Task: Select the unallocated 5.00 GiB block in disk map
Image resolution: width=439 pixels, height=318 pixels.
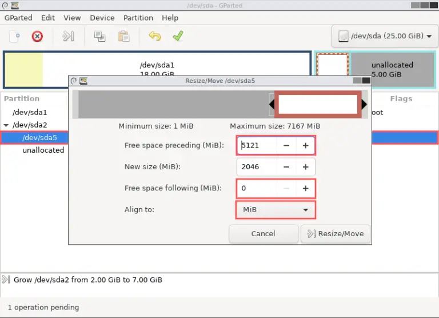Action: [x=393, y=70]
